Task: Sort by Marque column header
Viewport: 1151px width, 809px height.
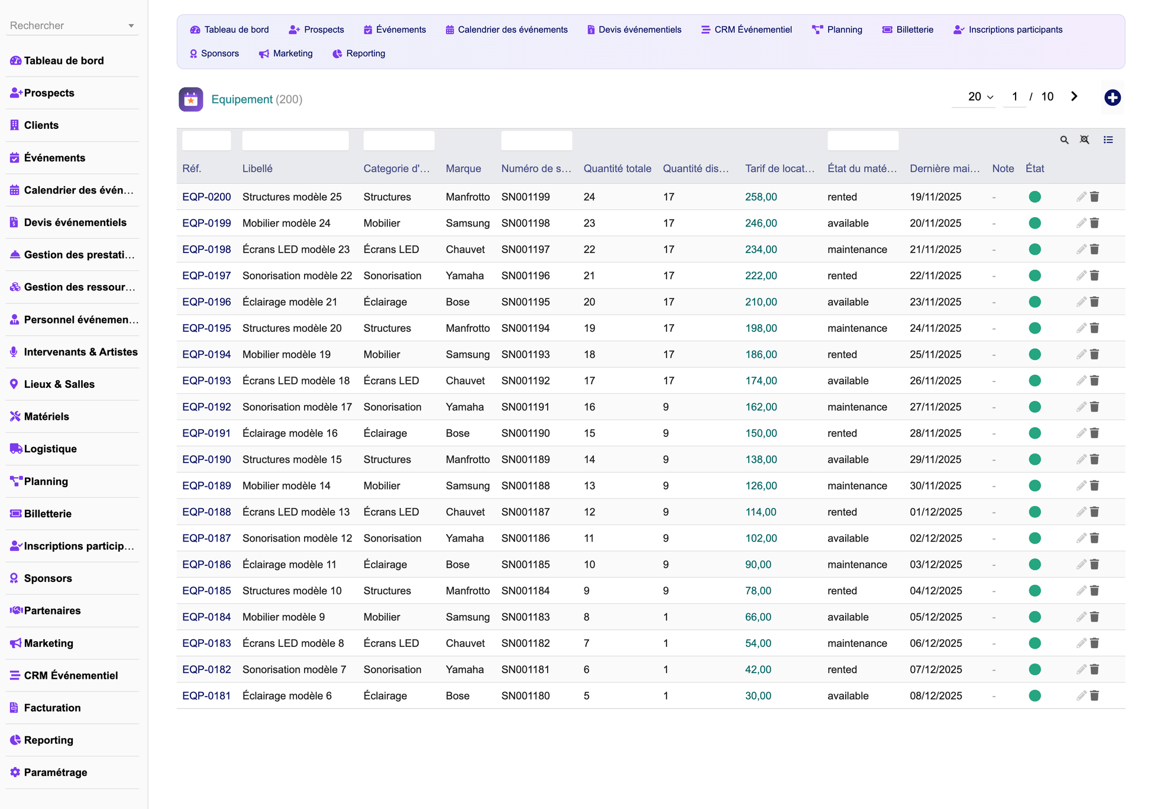Action: coord(463,169)
